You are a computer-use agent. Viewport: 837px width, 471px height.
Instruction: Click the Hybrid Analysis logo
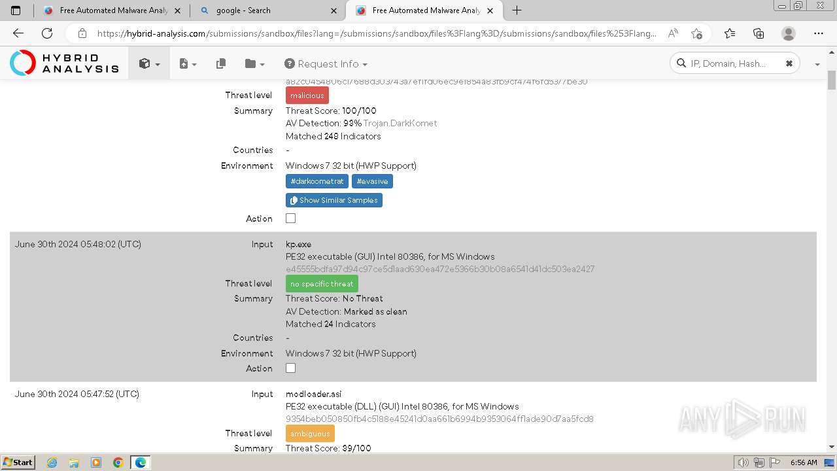pyautogui.click(x=65, y=63)
